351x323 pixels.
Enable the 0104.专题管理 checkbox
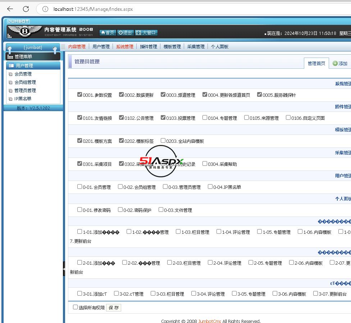(205, 117)
